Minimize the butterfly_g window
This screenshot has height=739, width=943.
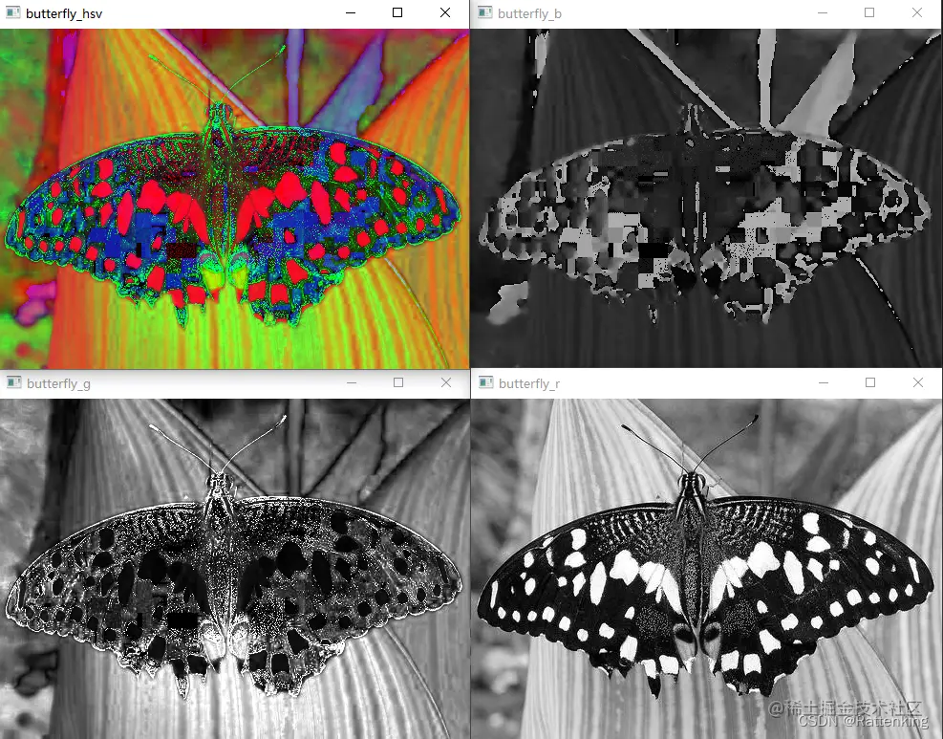[x=352, y=382]
